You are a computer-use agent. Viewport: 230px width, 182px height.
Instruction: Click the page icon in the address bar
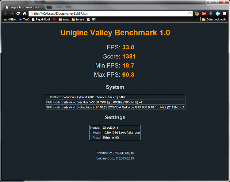point(31,13)
